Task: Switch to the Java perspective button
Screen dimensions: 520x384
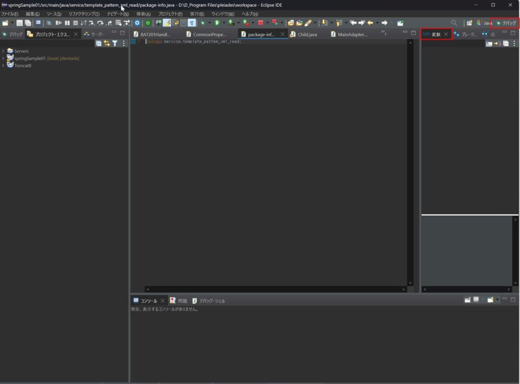Action: coord(484,23)
